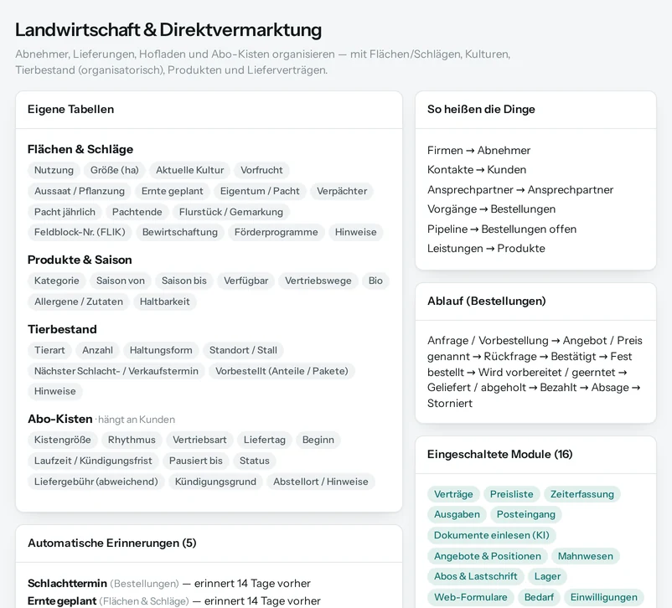Viewport: 672px width, 608px height.
Task: Click the Förderprogramme chip
Action: pos(276,232)
